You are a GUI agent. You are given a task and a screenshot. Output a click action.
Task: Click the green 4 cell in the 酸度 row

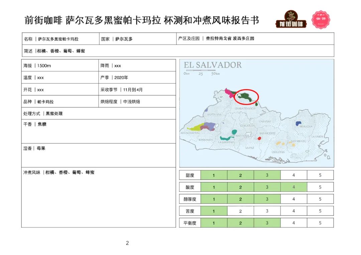click(x=293, y=187)
